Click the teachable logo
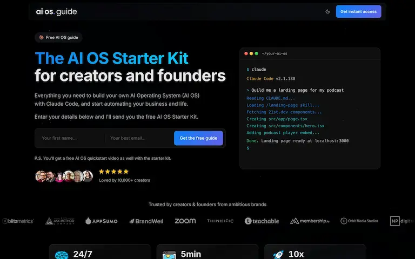415x259 pixels. pyautogui.click(x=262, y=221)
